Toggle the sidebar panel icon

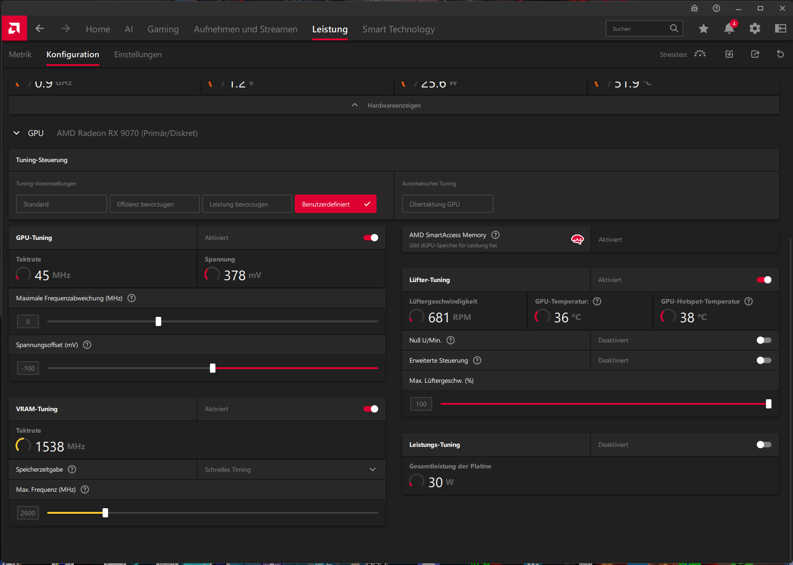781,29
